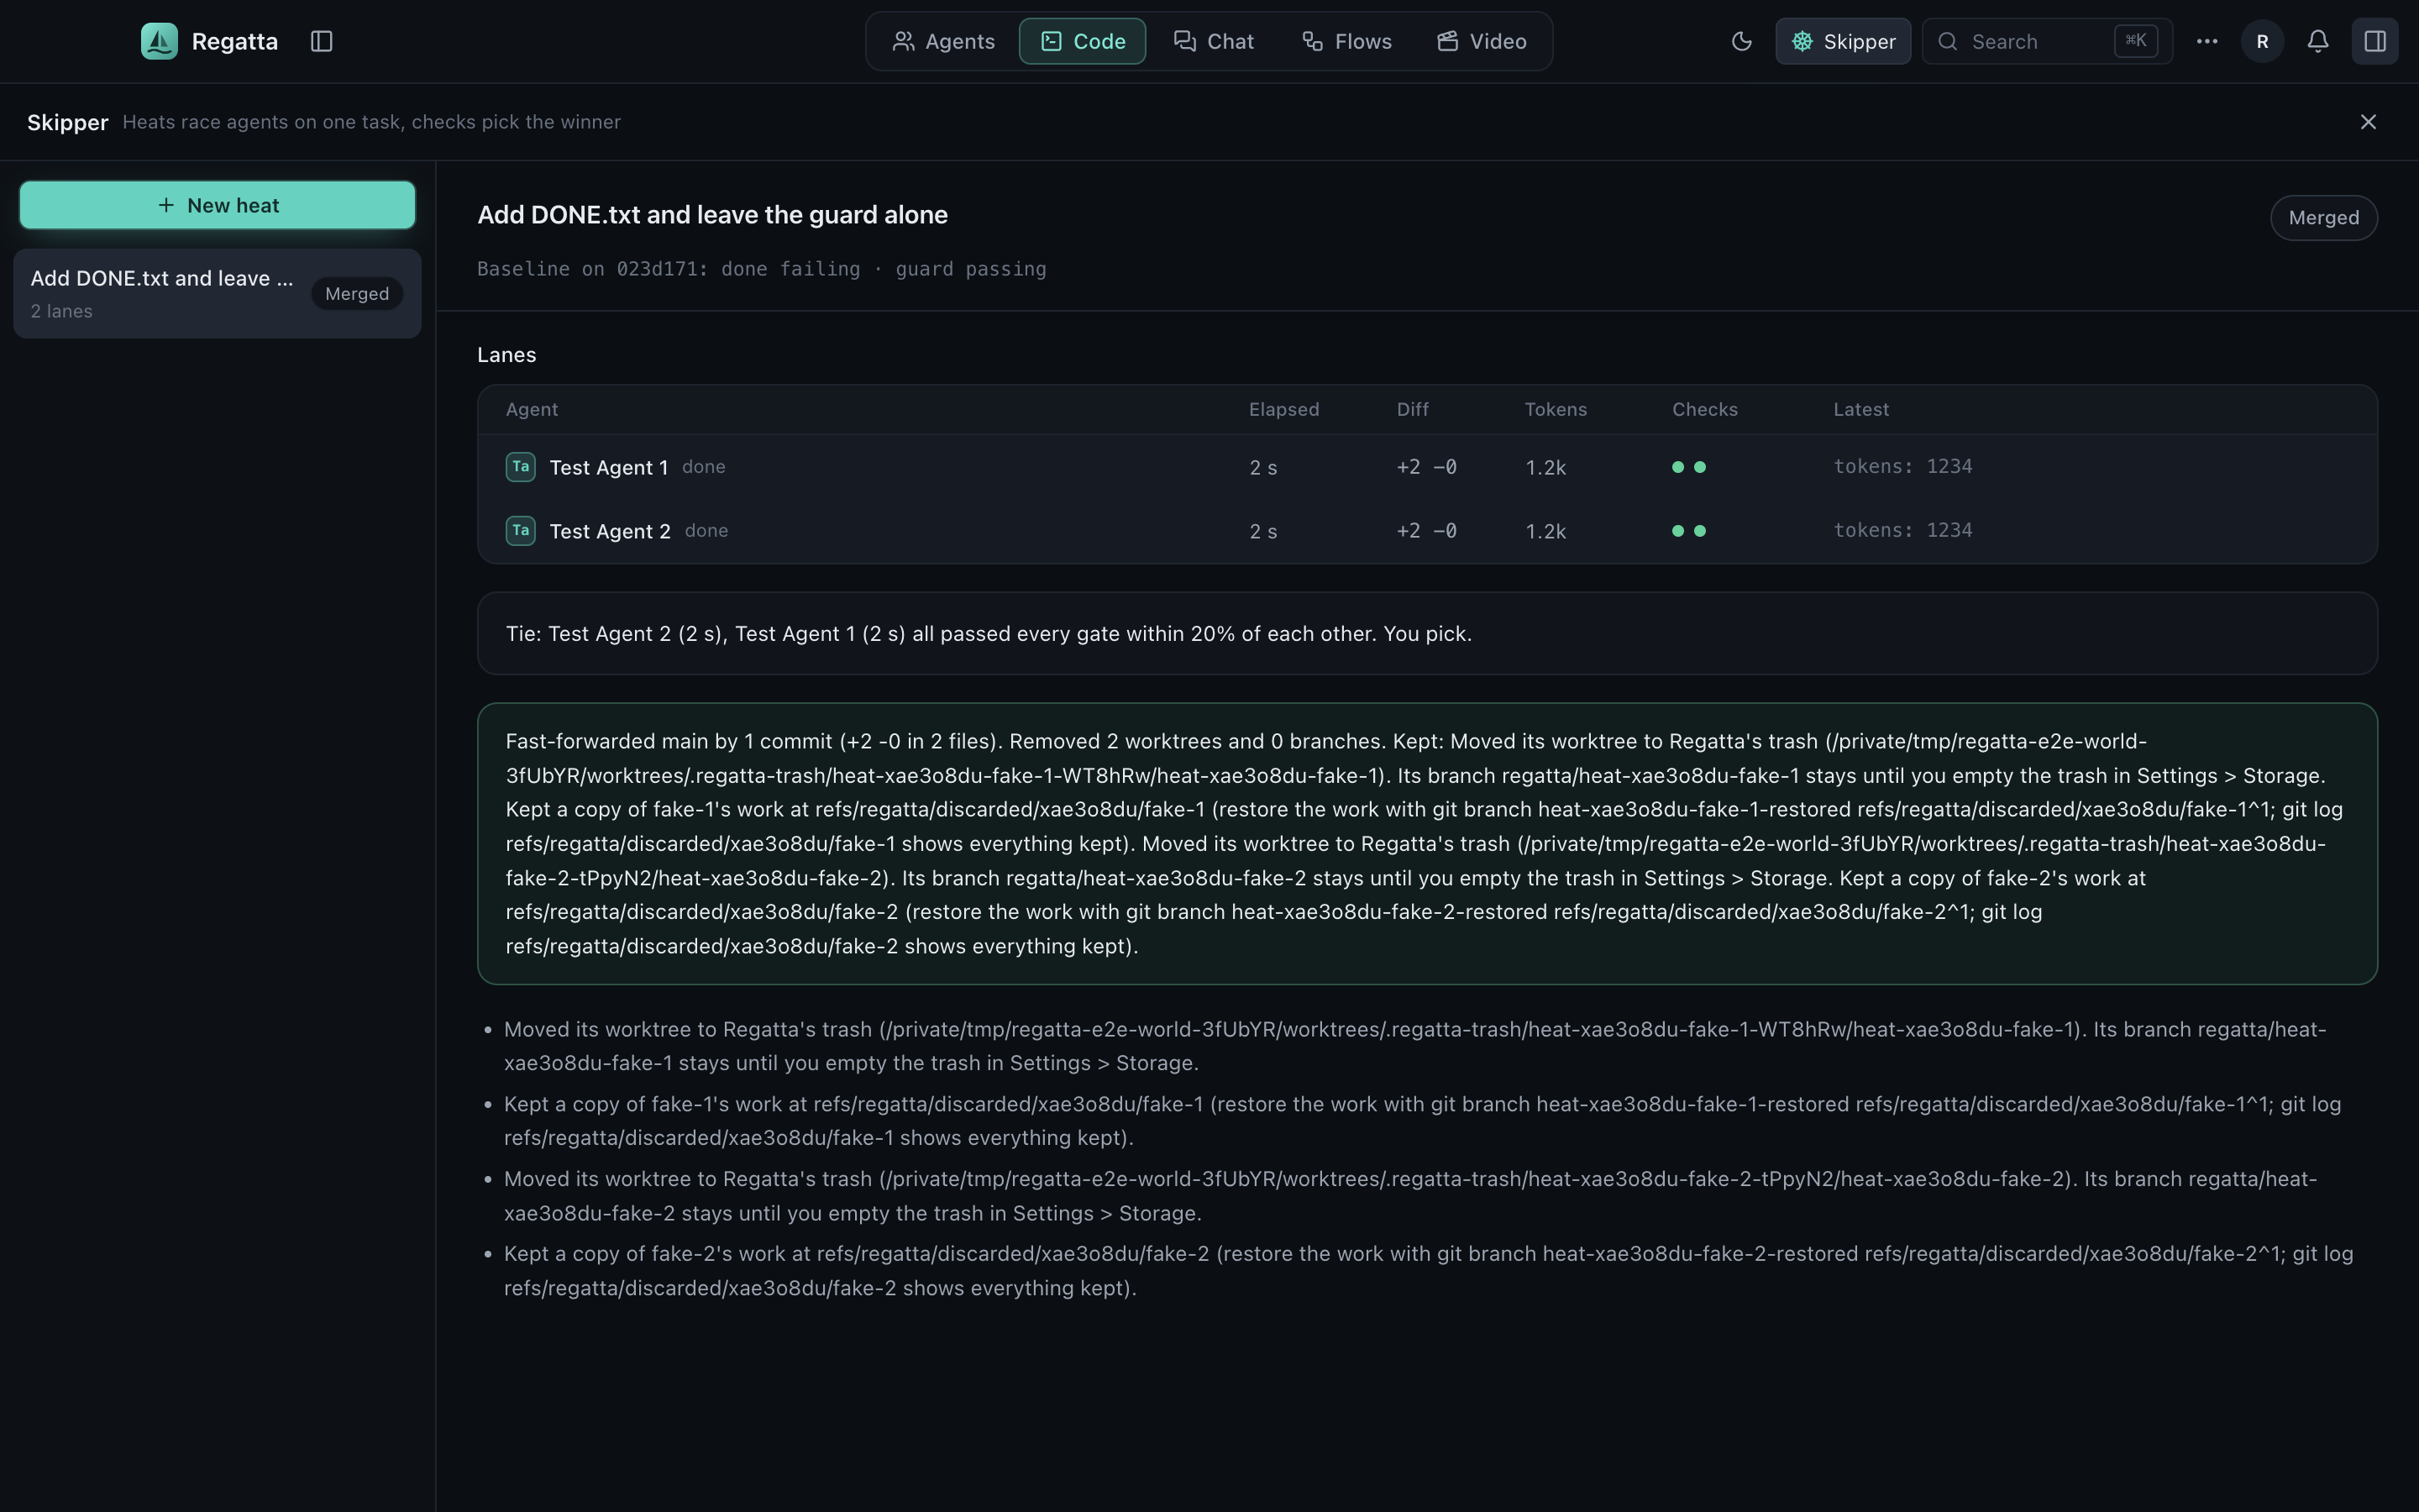Click the Regatta sailboat logo icon
The width and height of the screenshot is (2419, 1512).
(159, 41)
